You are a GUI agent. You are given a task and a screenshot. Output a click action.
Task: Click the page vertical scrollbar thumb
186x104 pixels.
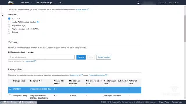point(185,29)
